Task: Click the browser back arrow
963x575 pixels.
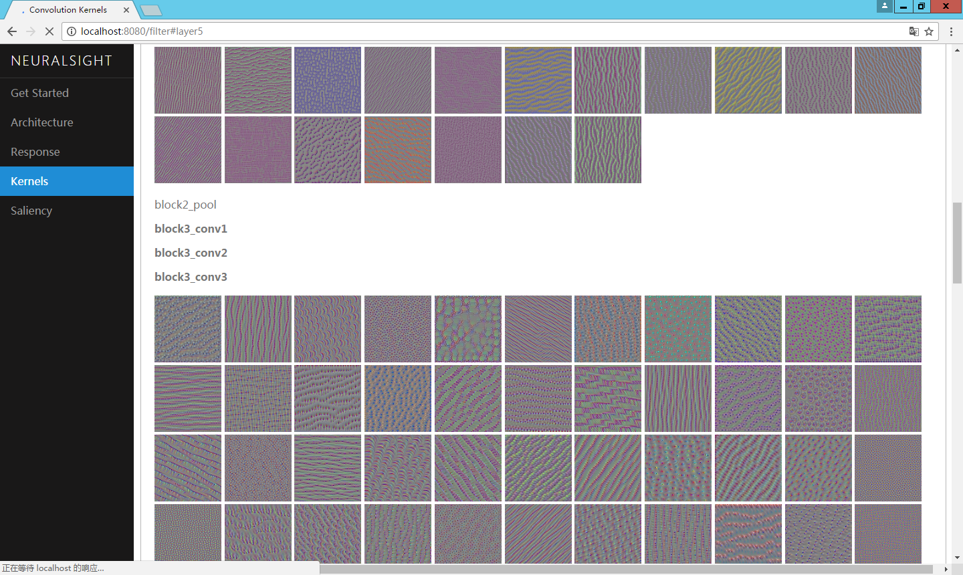Action: [x=12, y=31]
